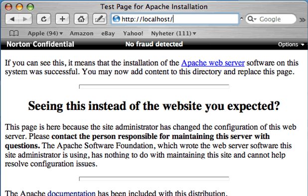The height and width of the screenshot is (196, 308).
Task: Open the eBay bookmark
Action: (x=108, y=33)
